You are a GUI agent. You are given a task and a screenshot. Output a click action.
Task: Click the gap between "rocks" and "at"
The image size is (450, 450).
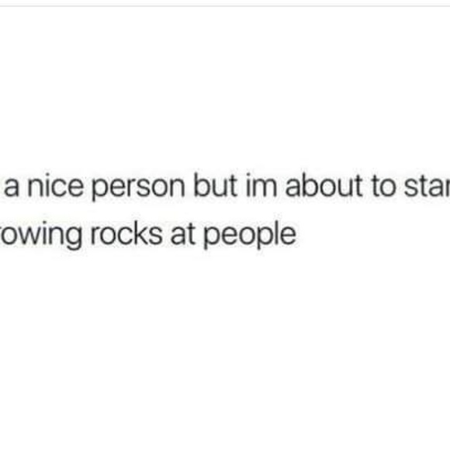[166, 234]
